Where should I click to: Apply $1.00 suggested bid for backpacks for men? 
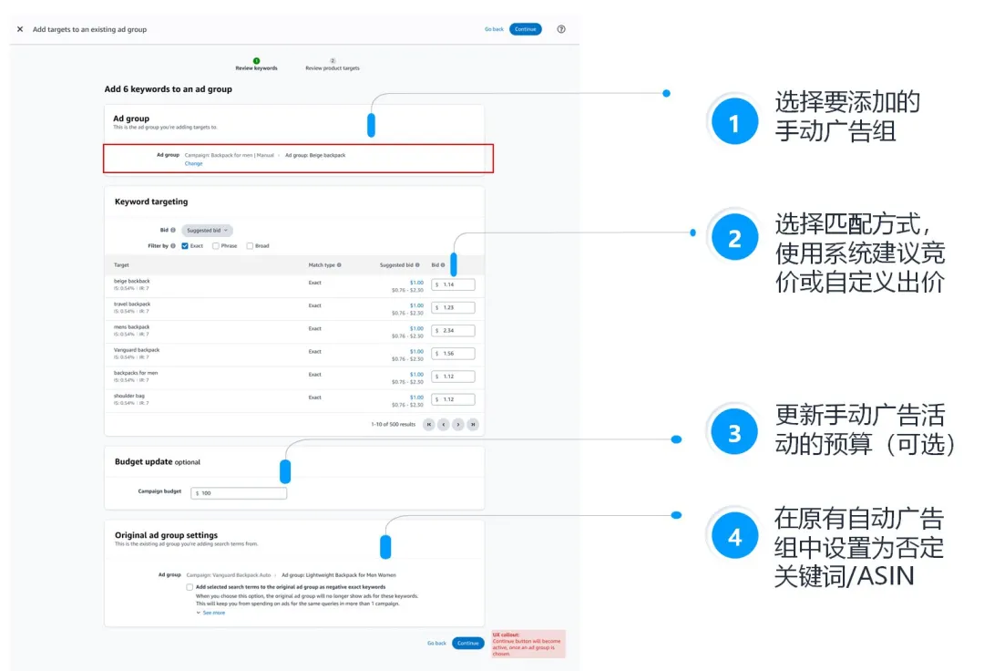point(416,374)
